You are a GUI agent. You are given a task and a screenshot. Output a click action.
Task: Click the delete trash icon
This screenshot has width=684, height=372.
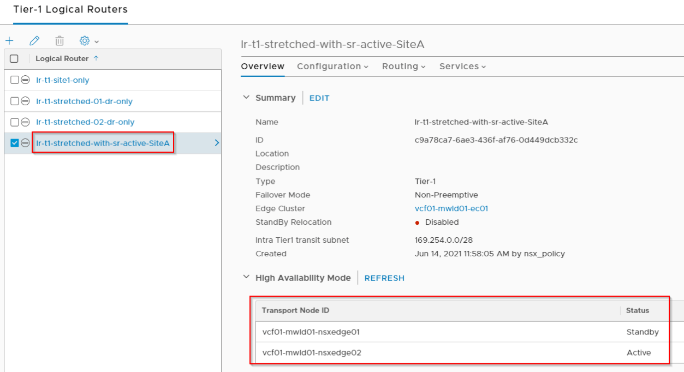tap(60, 41)
